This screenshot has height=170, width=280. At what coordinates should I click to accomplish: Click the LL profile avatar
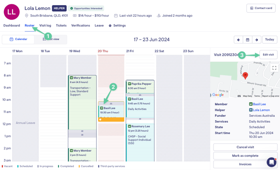12,12
